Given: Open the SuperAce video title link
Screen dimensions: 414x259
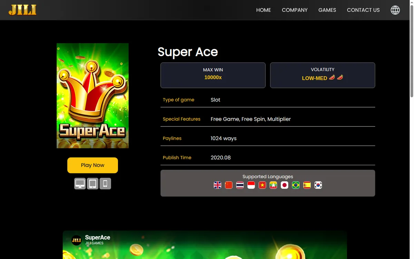Looking at the screenshot, I should pyautogui.click(x=98, y=237).
